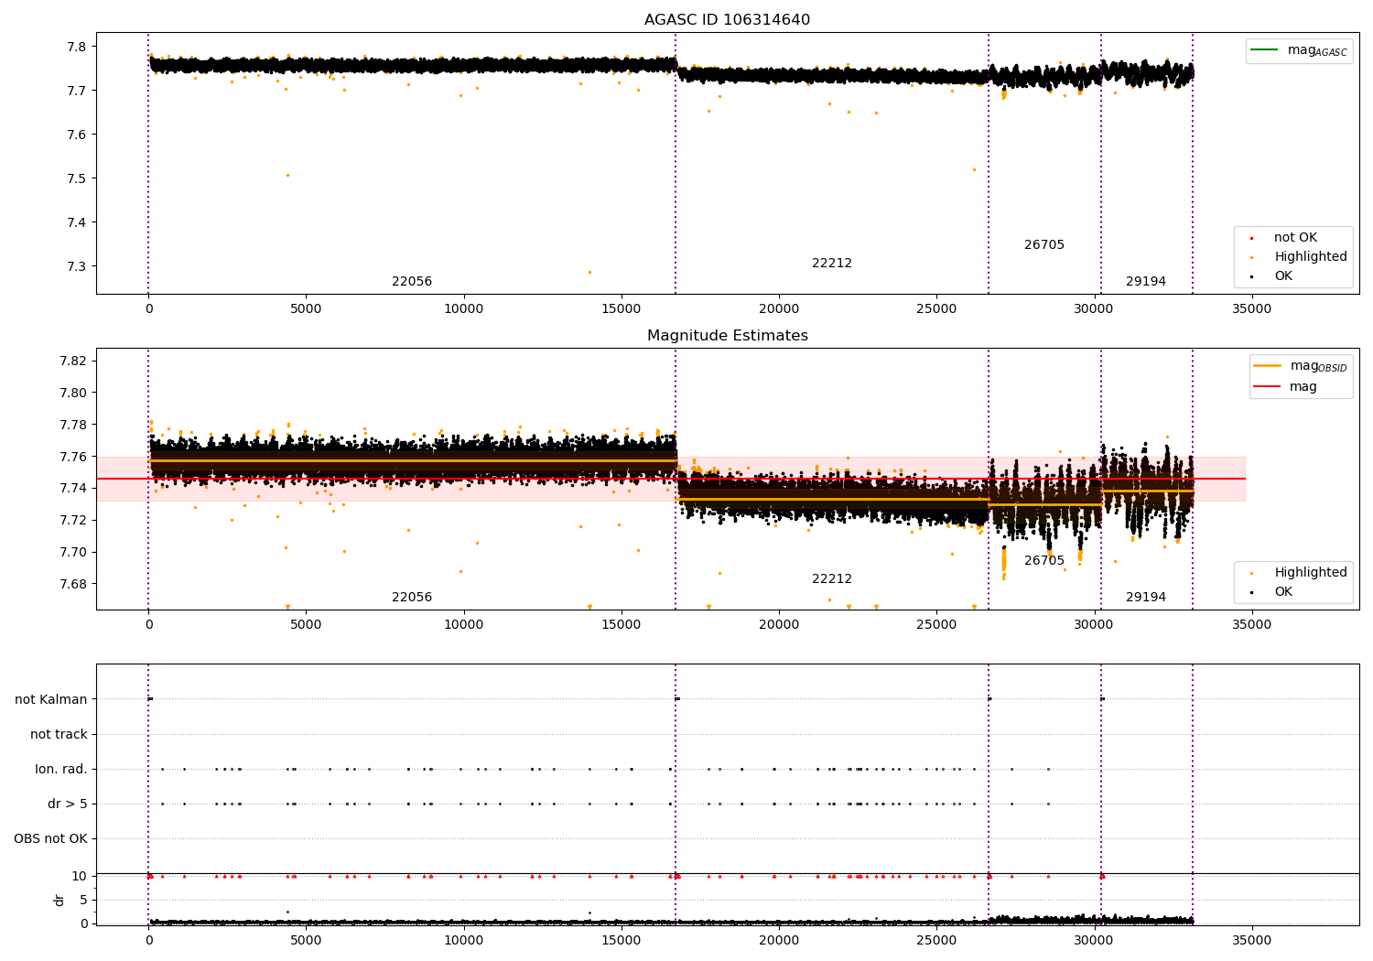The height and width of the screenshot is (961, 1373).
Task: Click x-tick 35000 in top panel
Action: [1251, 309]
